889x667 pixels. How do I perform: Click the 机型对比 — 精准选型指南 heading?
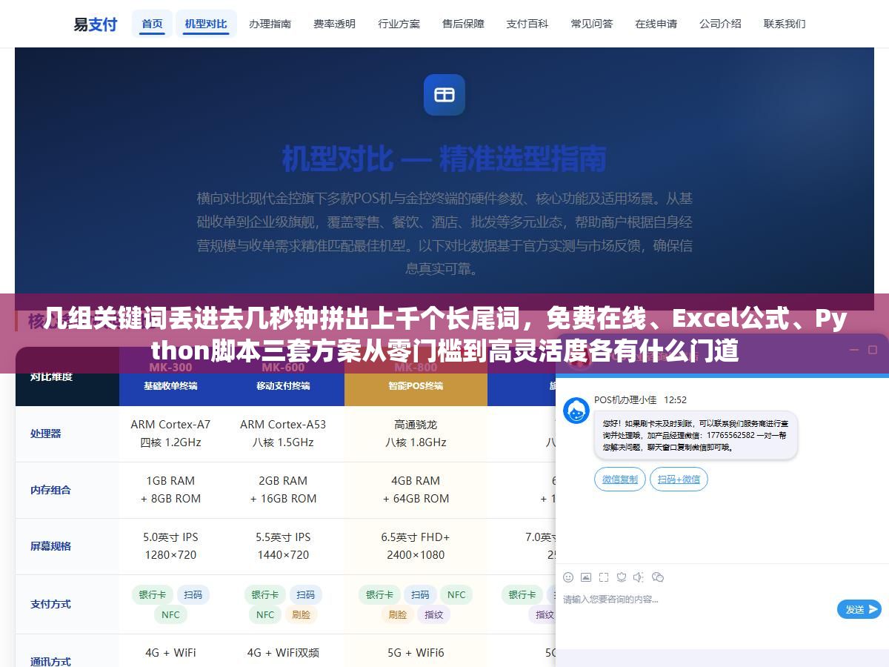pos(444,159)
